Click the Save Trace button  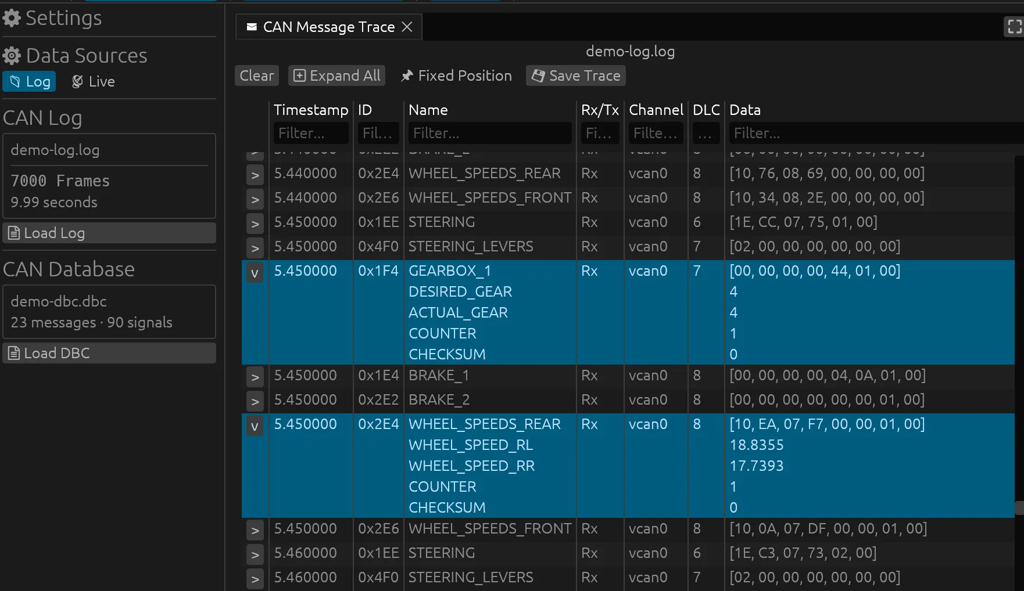point(576,75)
